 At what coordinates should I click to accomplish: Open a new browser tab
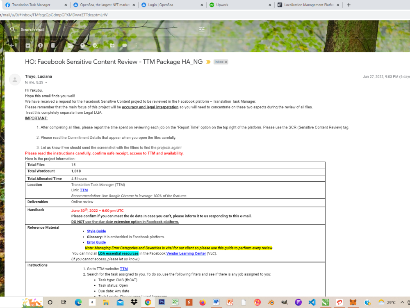coord(348,5)
